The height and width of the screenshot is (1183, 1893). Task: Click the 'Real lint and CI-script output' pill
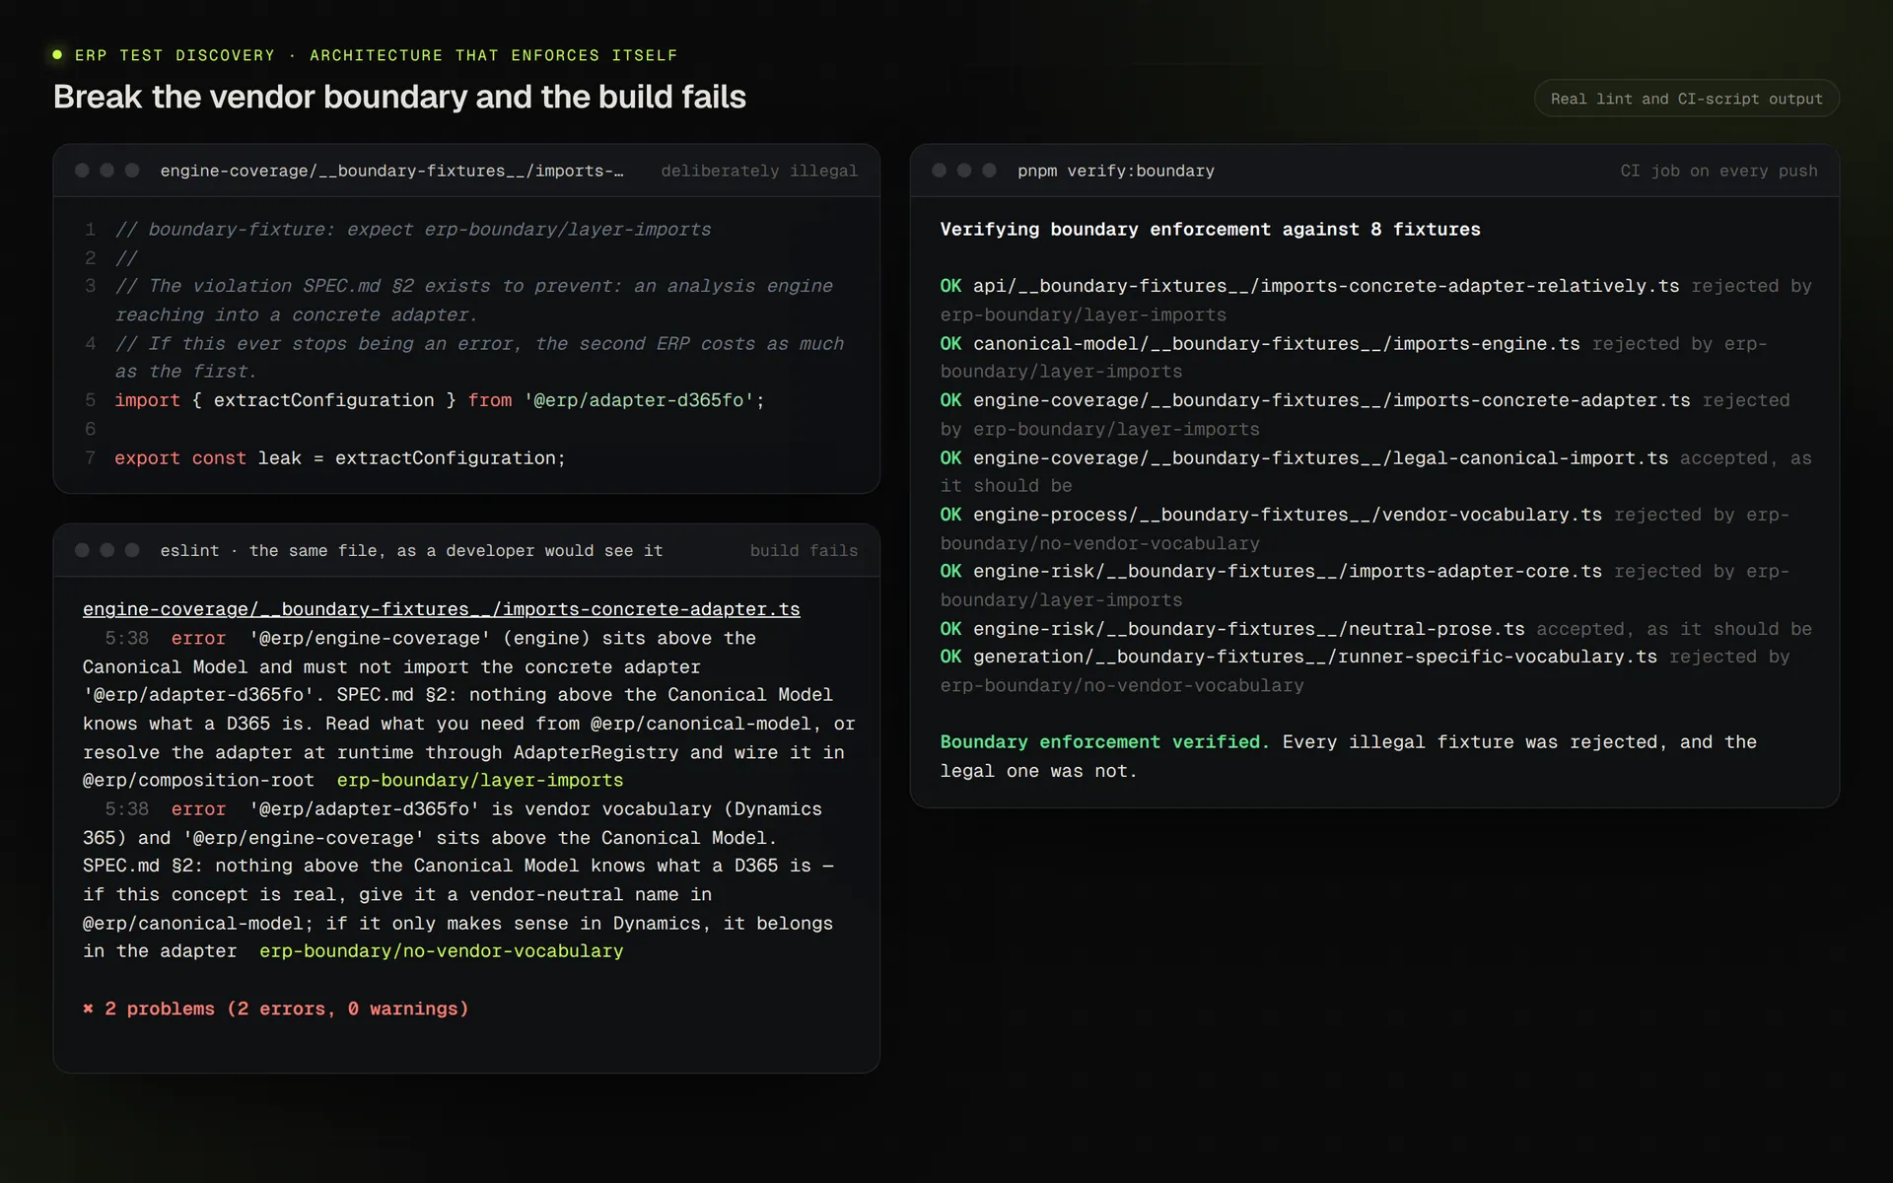1686,99
